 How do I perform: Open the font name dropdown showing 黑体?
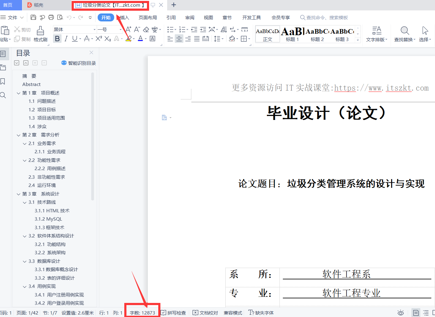pos(75,29)
